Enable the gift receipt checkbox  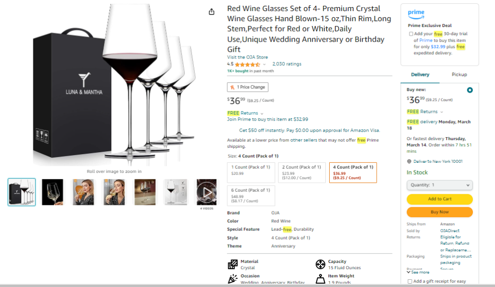410,281
